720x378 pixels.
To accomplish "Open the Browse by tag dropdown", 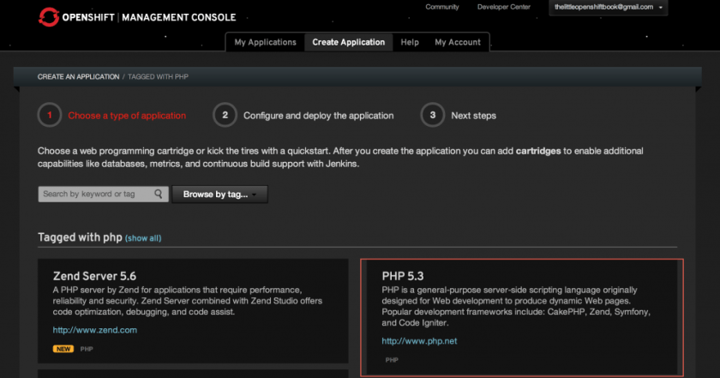I will pyautogui.click(x=220, y=195).
